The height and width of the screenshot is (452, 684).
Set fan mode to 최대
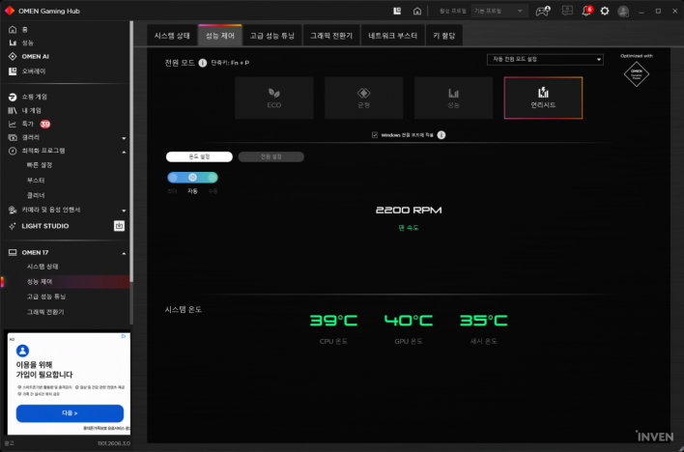coord(173,178)
